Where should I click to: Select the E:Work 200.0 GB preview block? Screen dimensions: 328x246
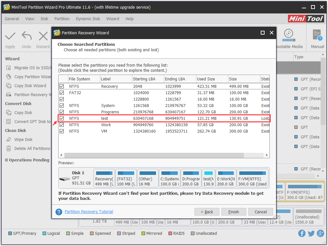tap(226, 178)
